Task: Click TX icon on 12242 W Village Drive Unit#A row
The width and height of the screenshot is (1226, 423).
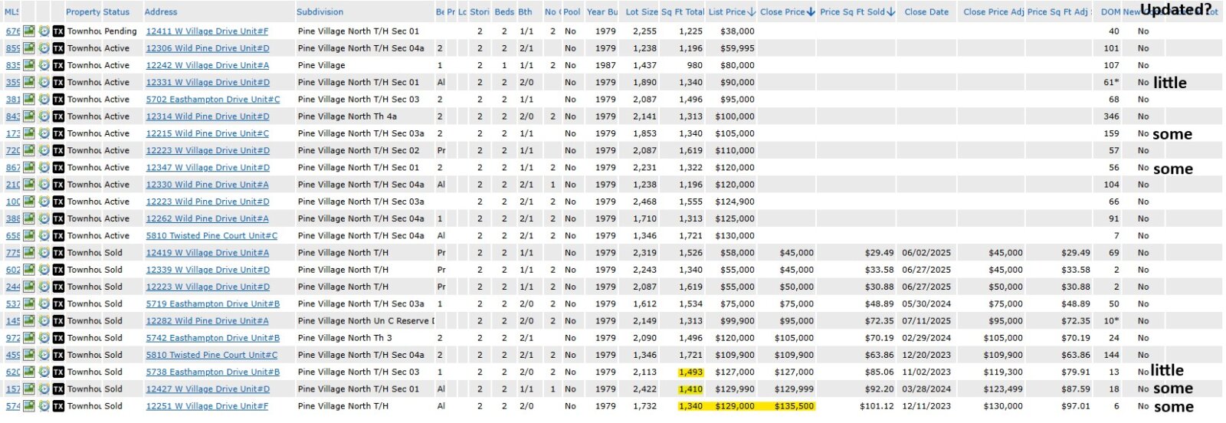Action: [58, 65]
